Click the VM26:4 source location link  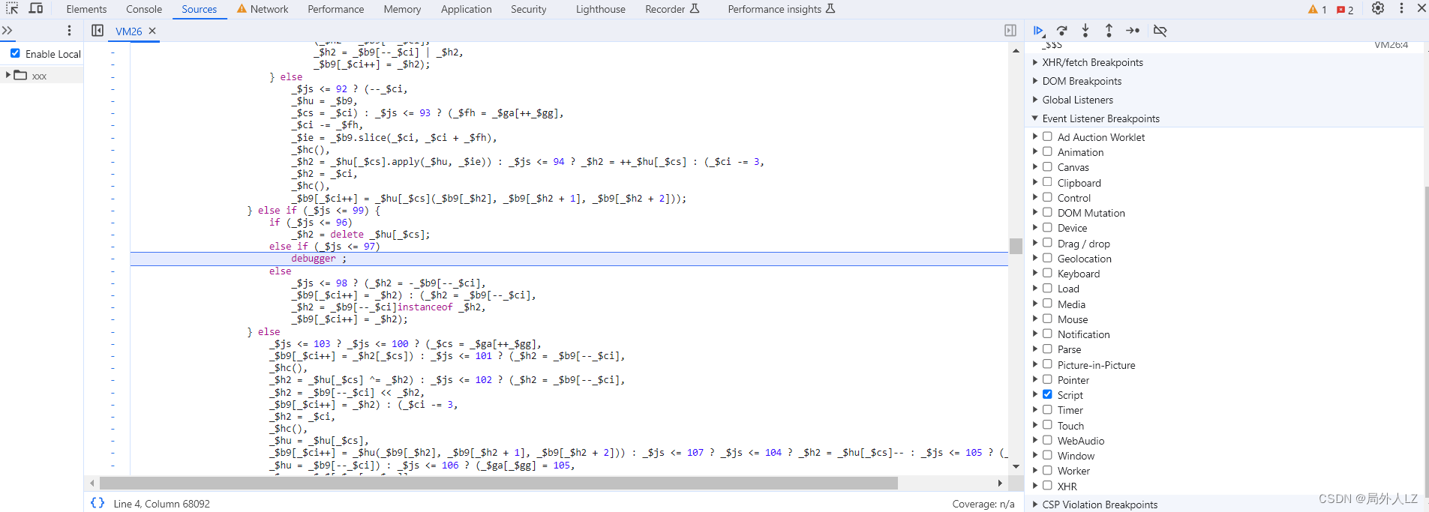pyautogui.click(x=1391, y=45)
